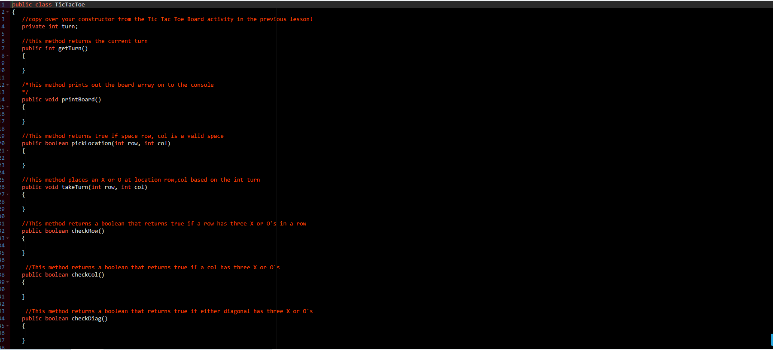Collapse the fold arrow for printBoard() body
The height and width of the screenshot is (350, 773).
point(7,107)
